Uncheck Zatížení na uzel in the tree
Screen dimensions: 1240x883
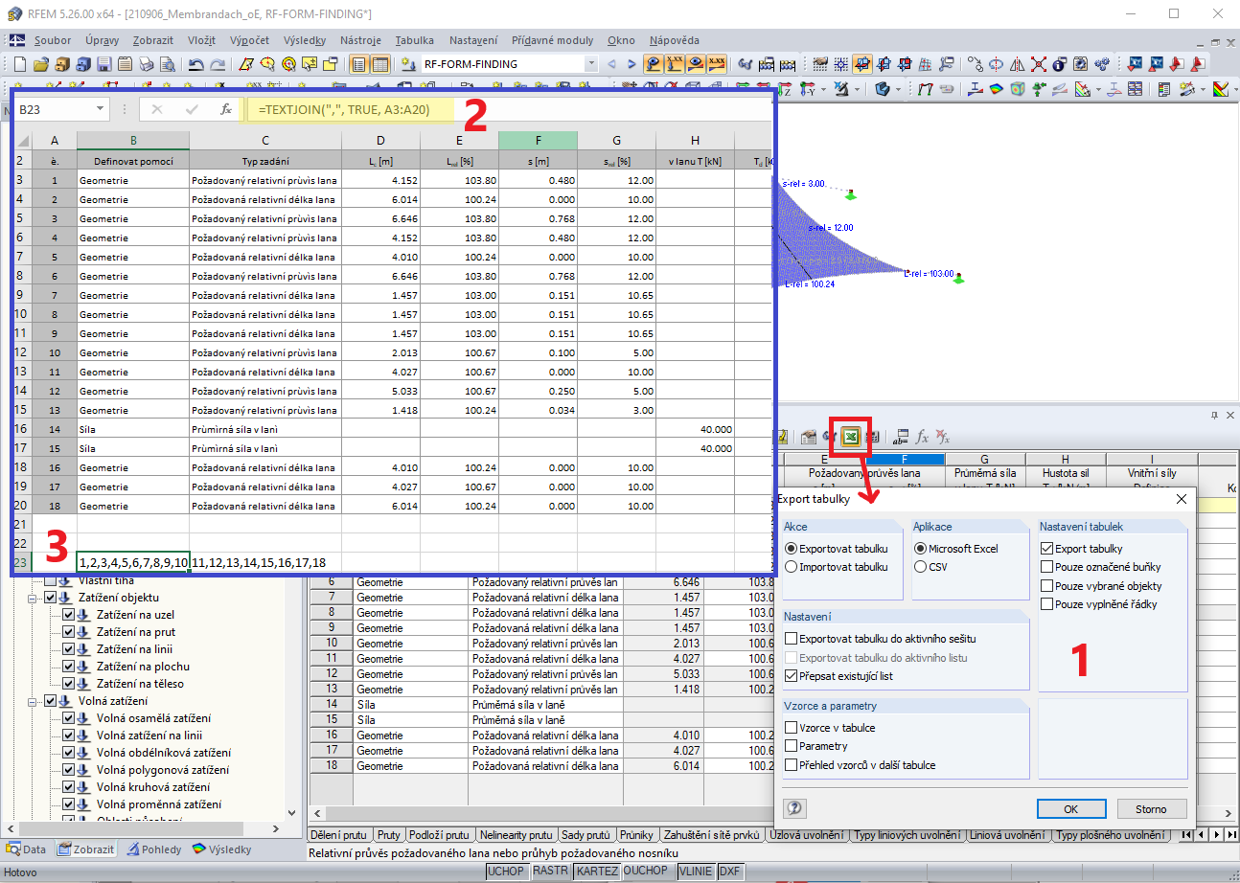point(68,615)
